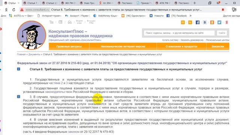Open the feedback chat icon at toolbar right
This screenshot has height=135, width=240.
(x=234, y=10)
